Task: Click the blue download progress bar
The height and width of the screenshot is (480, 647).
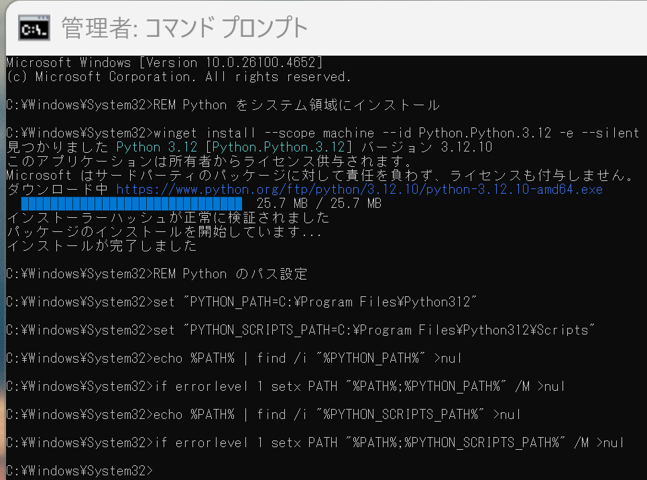Action: 131,204
